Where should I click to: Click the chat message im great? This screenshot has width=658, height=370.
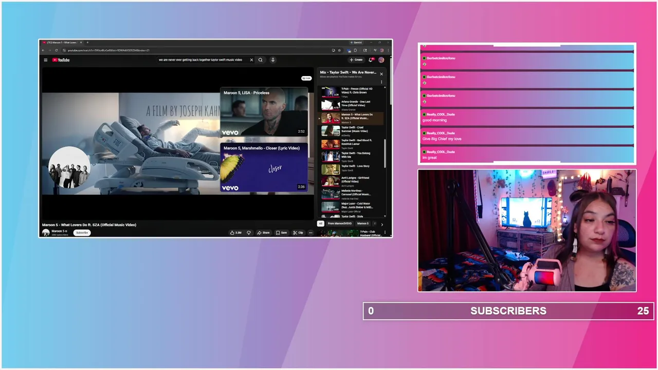pos(429,158)
